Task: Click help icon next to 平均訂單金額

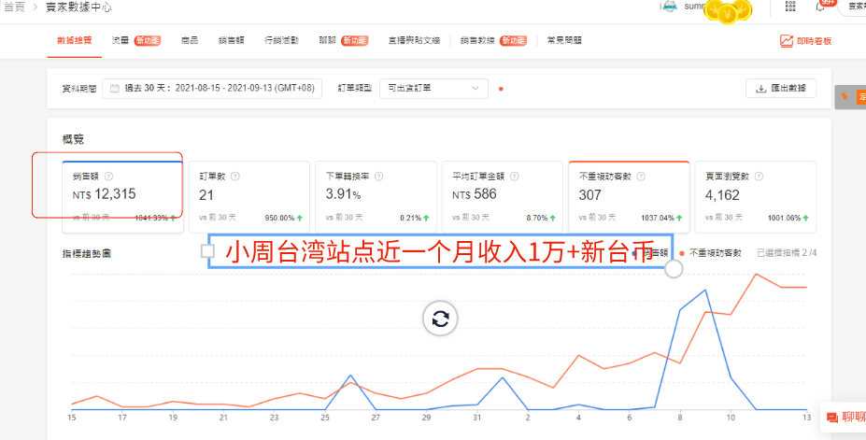Action: coord(514,177)
